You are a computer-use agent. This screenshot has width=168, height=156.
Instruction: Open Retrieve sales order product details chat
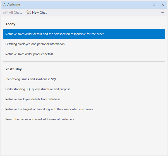tap(29, 54)
